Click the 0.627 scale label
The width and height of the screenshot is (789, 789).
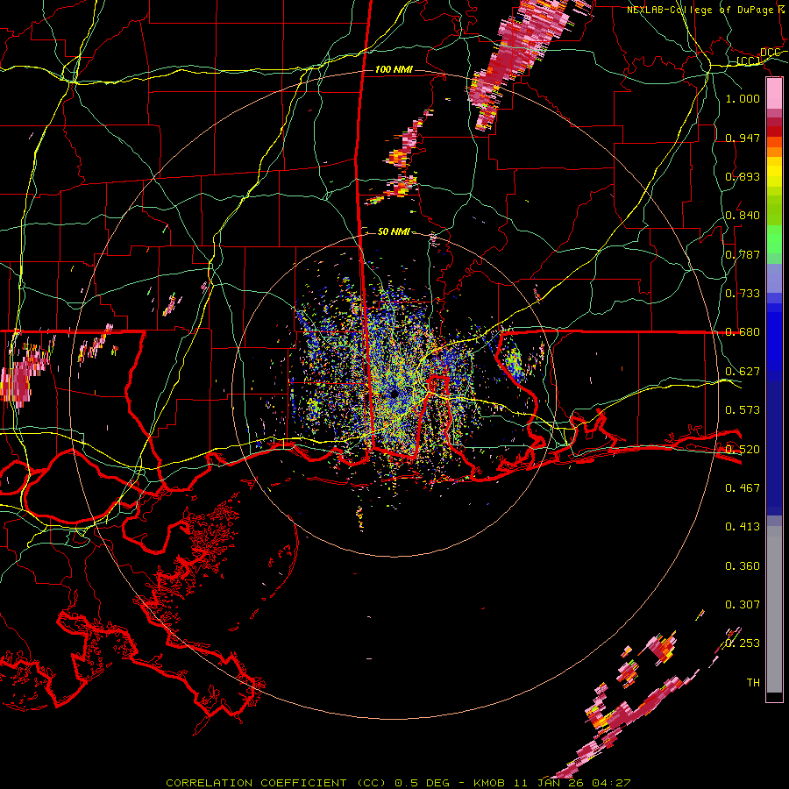click(743, 372)
